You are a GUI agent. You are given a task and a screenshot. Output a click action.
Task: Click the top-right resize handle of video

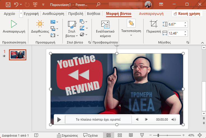point(183,53)
